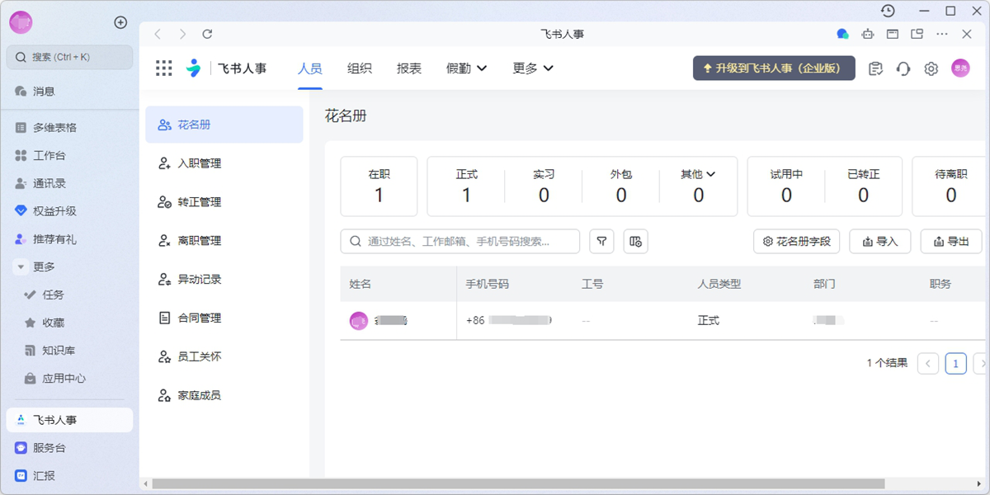
Task: Open 知识库 in the left sidebar
Action: coord(69,351)
